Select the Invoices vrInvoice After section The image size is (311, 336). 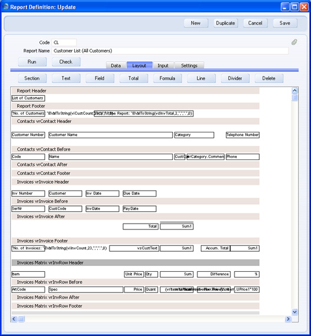pyautogui.click(x=135, y=217)
